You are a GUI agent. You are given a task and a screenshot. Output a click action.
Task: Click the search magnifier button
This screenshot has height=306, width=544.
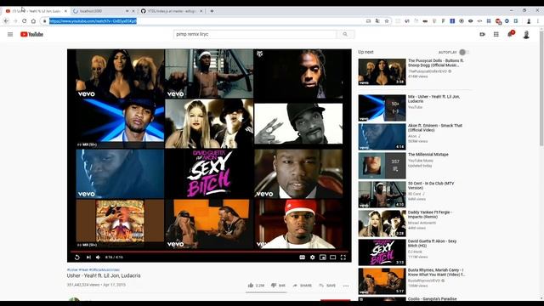[345, 34]
